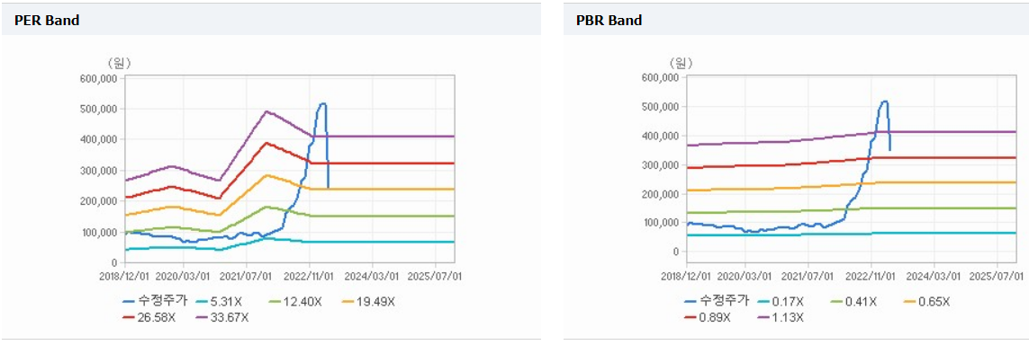Hide the 0.17X series legend entry
The image size is (1029, 345).
(x=779, y=302)
